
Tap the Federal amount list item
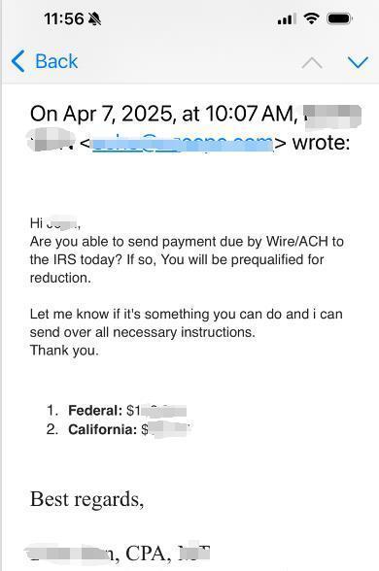117,411
